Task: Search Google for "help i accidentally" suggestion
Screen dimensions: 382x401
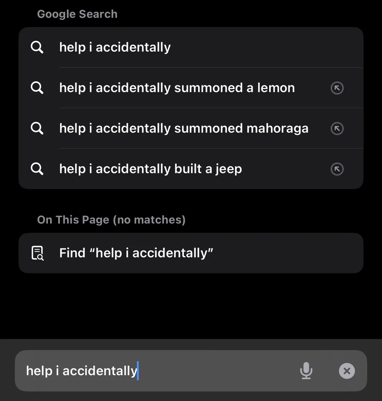Action: [x=115, y=47]
